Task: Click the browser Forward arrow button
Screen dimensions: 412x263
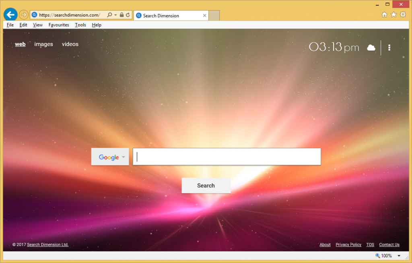Action: point(24,15)
